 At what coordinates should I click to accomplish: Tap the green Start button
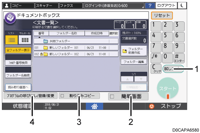pyautogui.click(x=167, y=89)
